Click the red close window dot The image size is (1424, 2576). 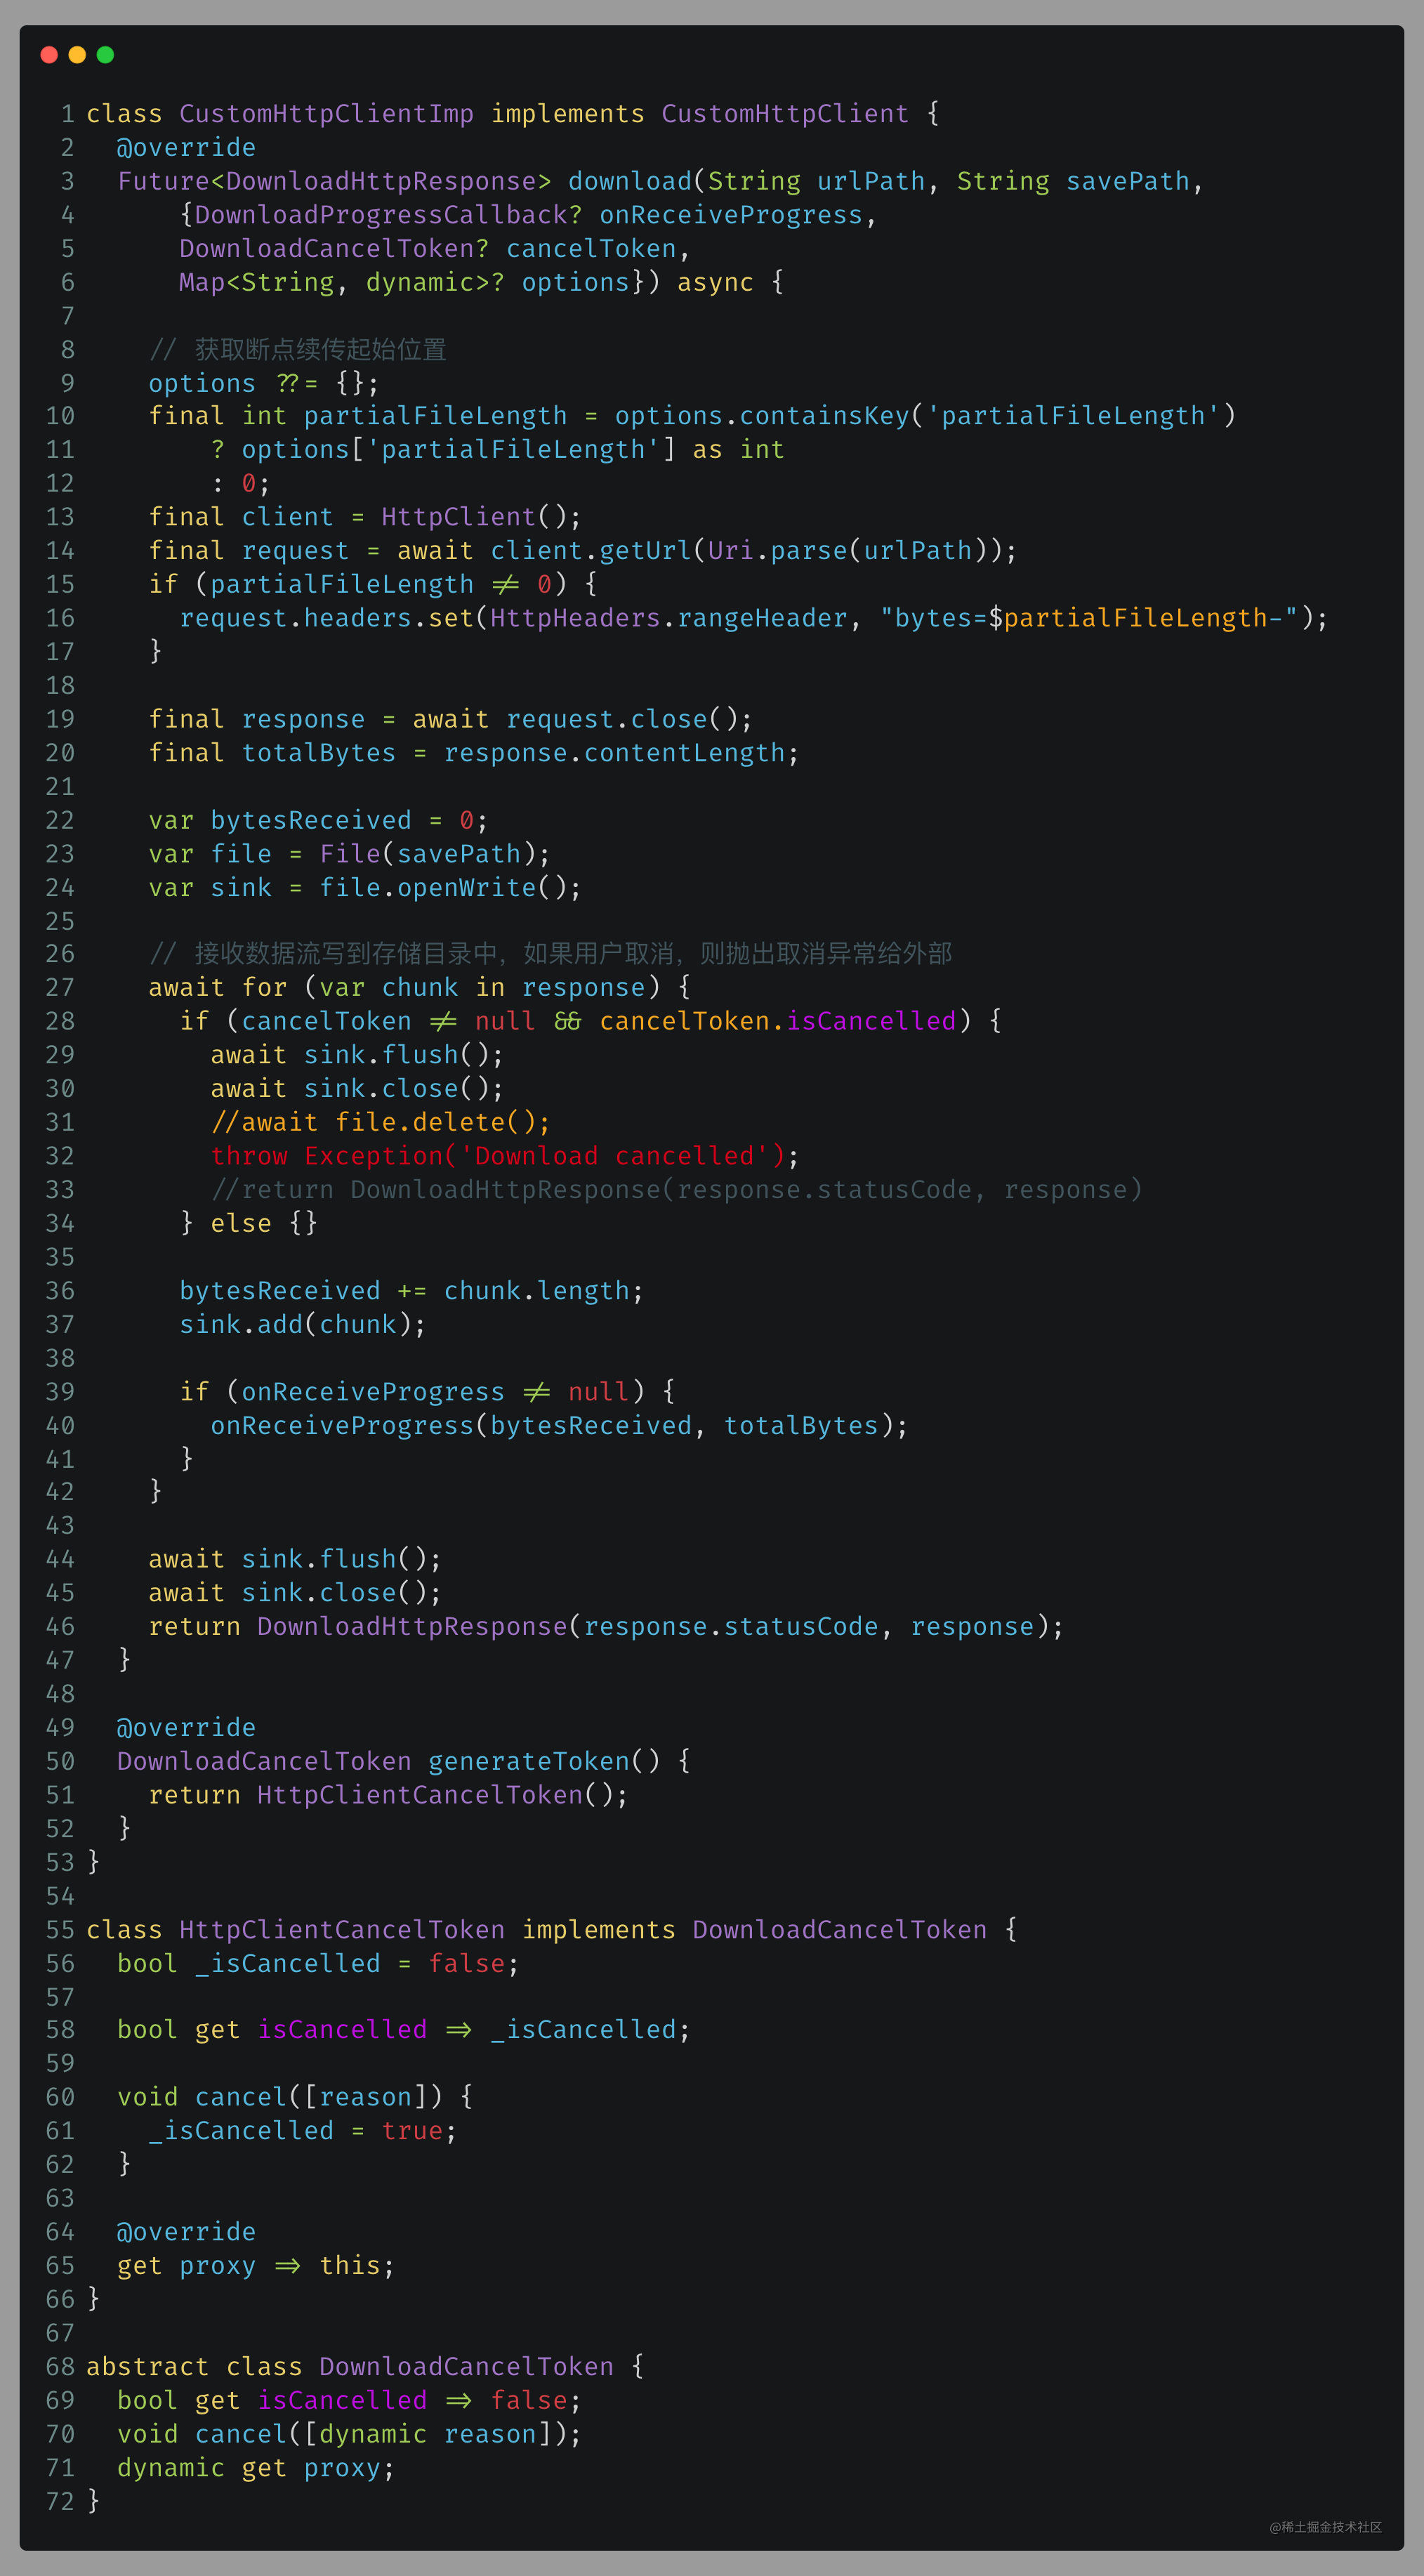click(49, 55)
